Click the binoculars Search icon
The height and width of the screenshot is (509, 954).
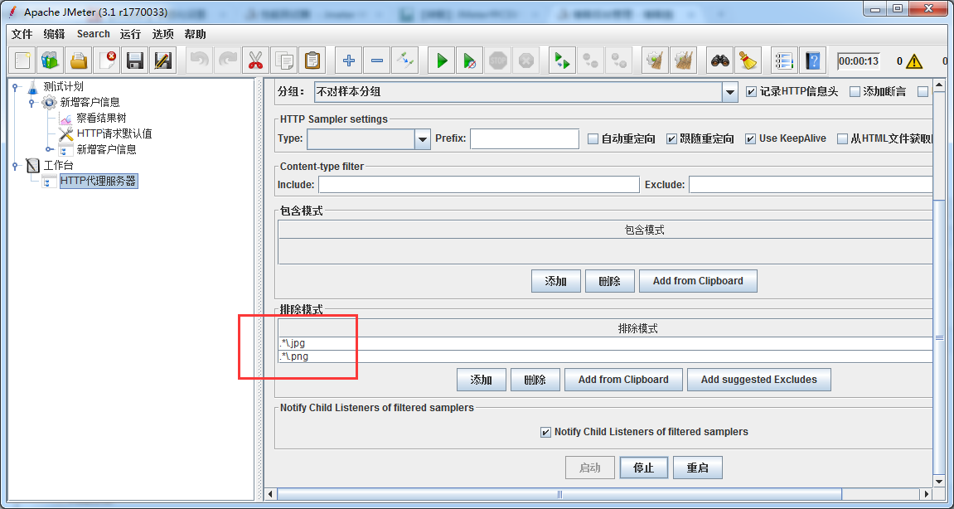click(x=719, y=61)
